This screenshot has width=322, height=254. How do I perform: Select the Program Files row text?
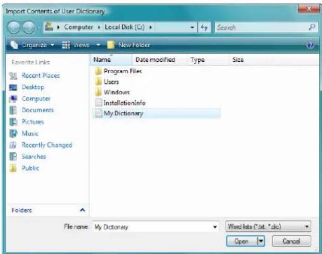pyautogui.click(x=123, y=71)
